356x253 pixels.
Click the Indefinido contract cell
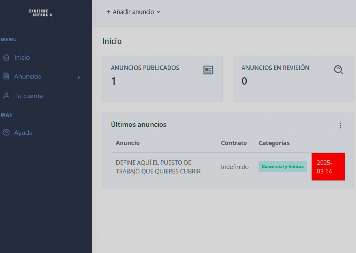pos(235,167)
